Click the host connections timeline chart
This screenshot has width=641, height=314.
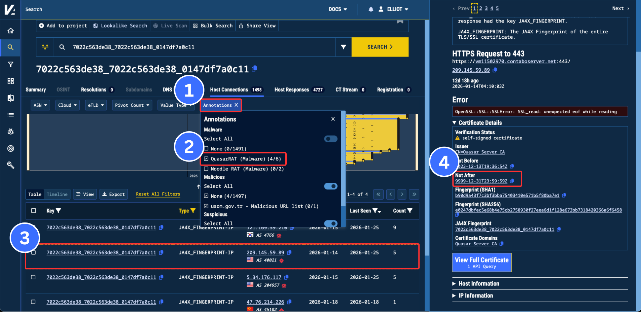(x=108, y=141)
